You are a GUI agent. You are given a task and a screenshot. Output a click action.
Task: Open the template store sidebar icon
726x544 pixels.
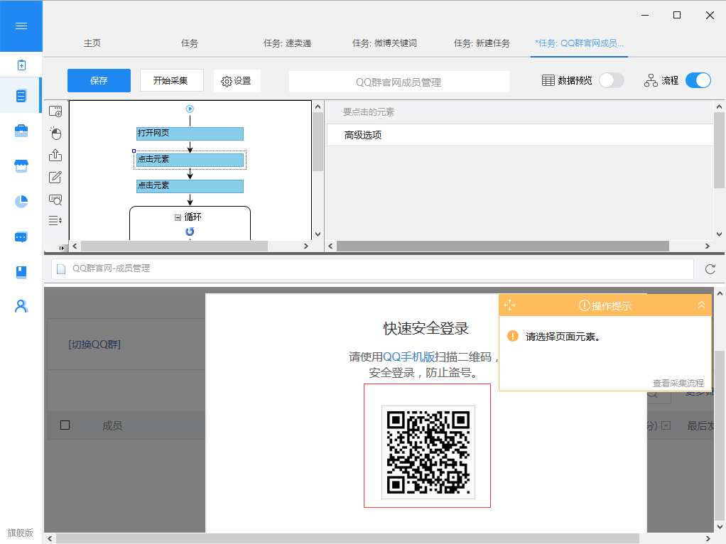click(21, 165)
